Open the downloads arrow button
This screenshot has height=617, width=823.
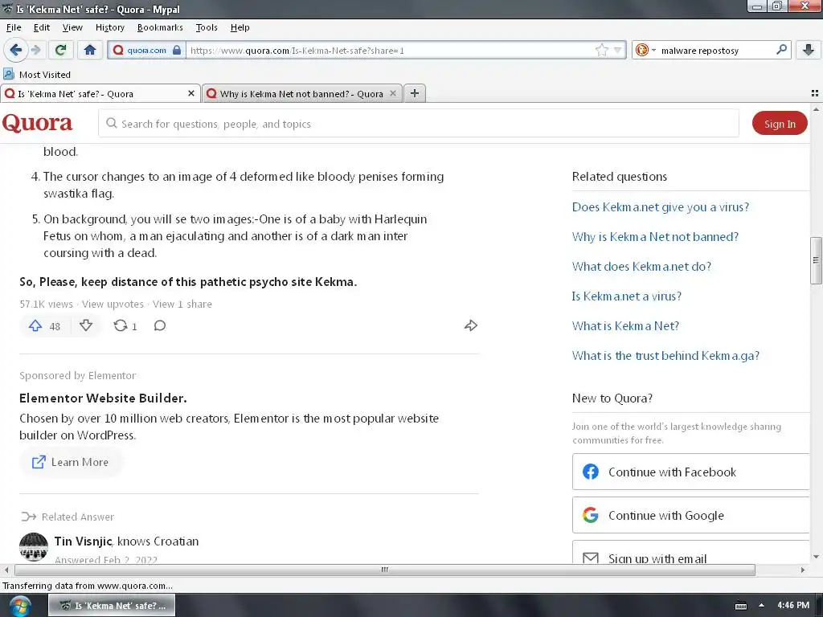tap(809, 50)
